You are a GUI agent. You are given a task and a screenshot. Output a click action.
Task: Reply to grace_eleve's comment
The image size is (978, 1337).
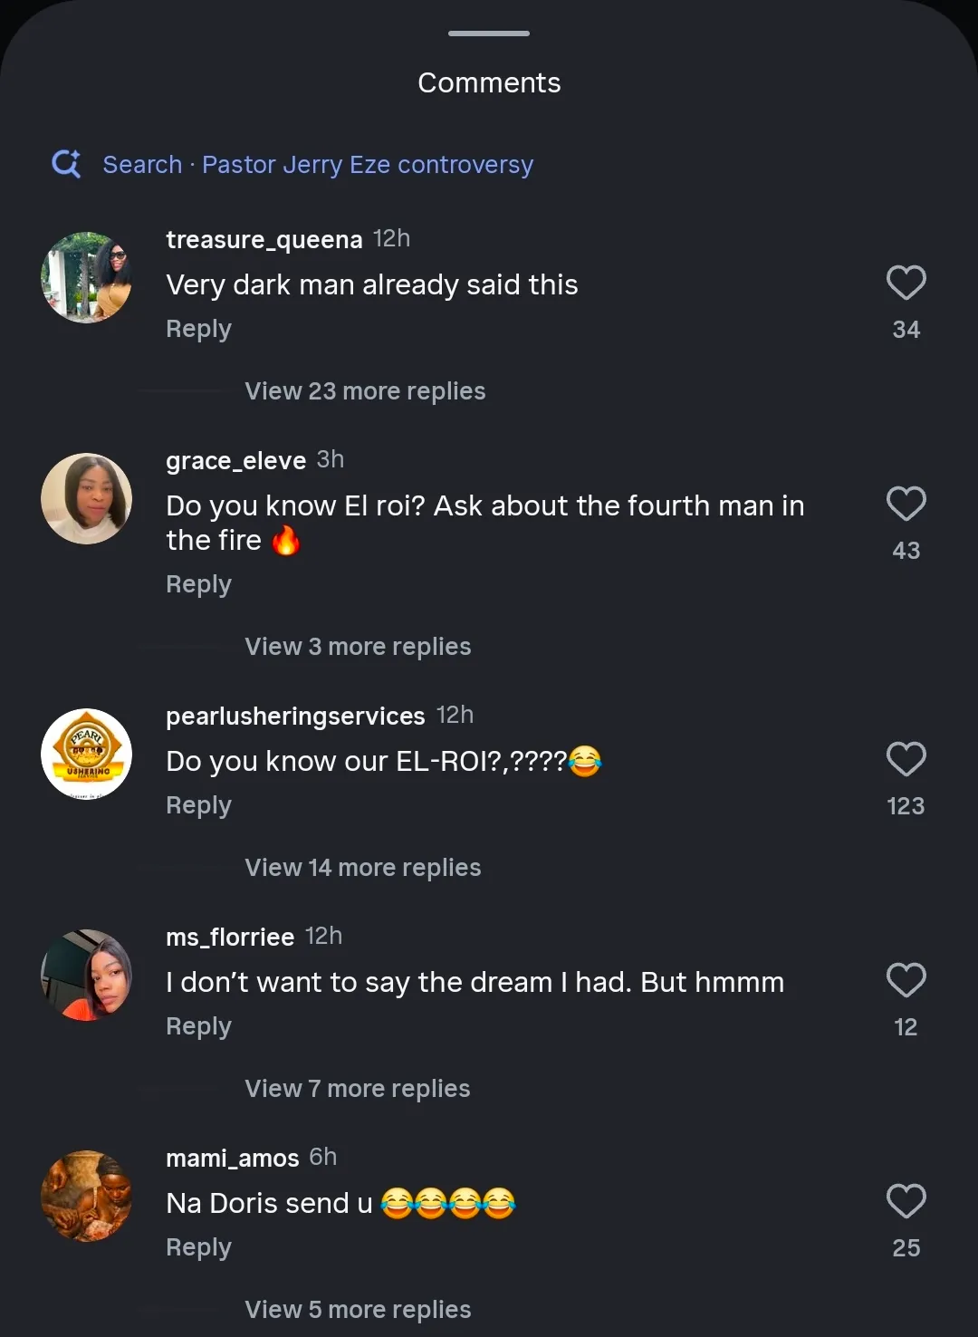click(198, 584)
